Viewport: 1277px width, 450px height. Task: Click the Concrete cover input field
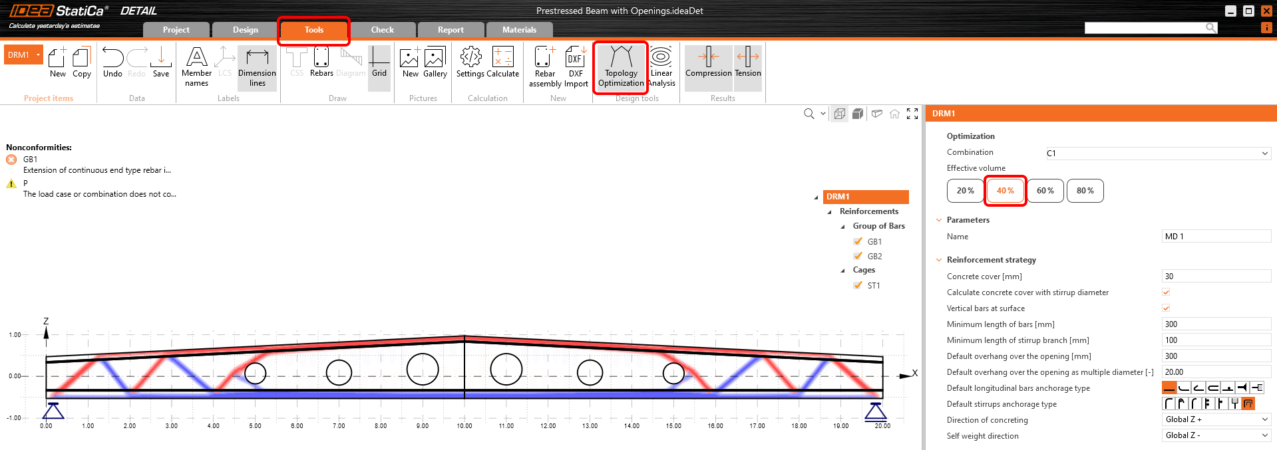[x=1216, y=277]
